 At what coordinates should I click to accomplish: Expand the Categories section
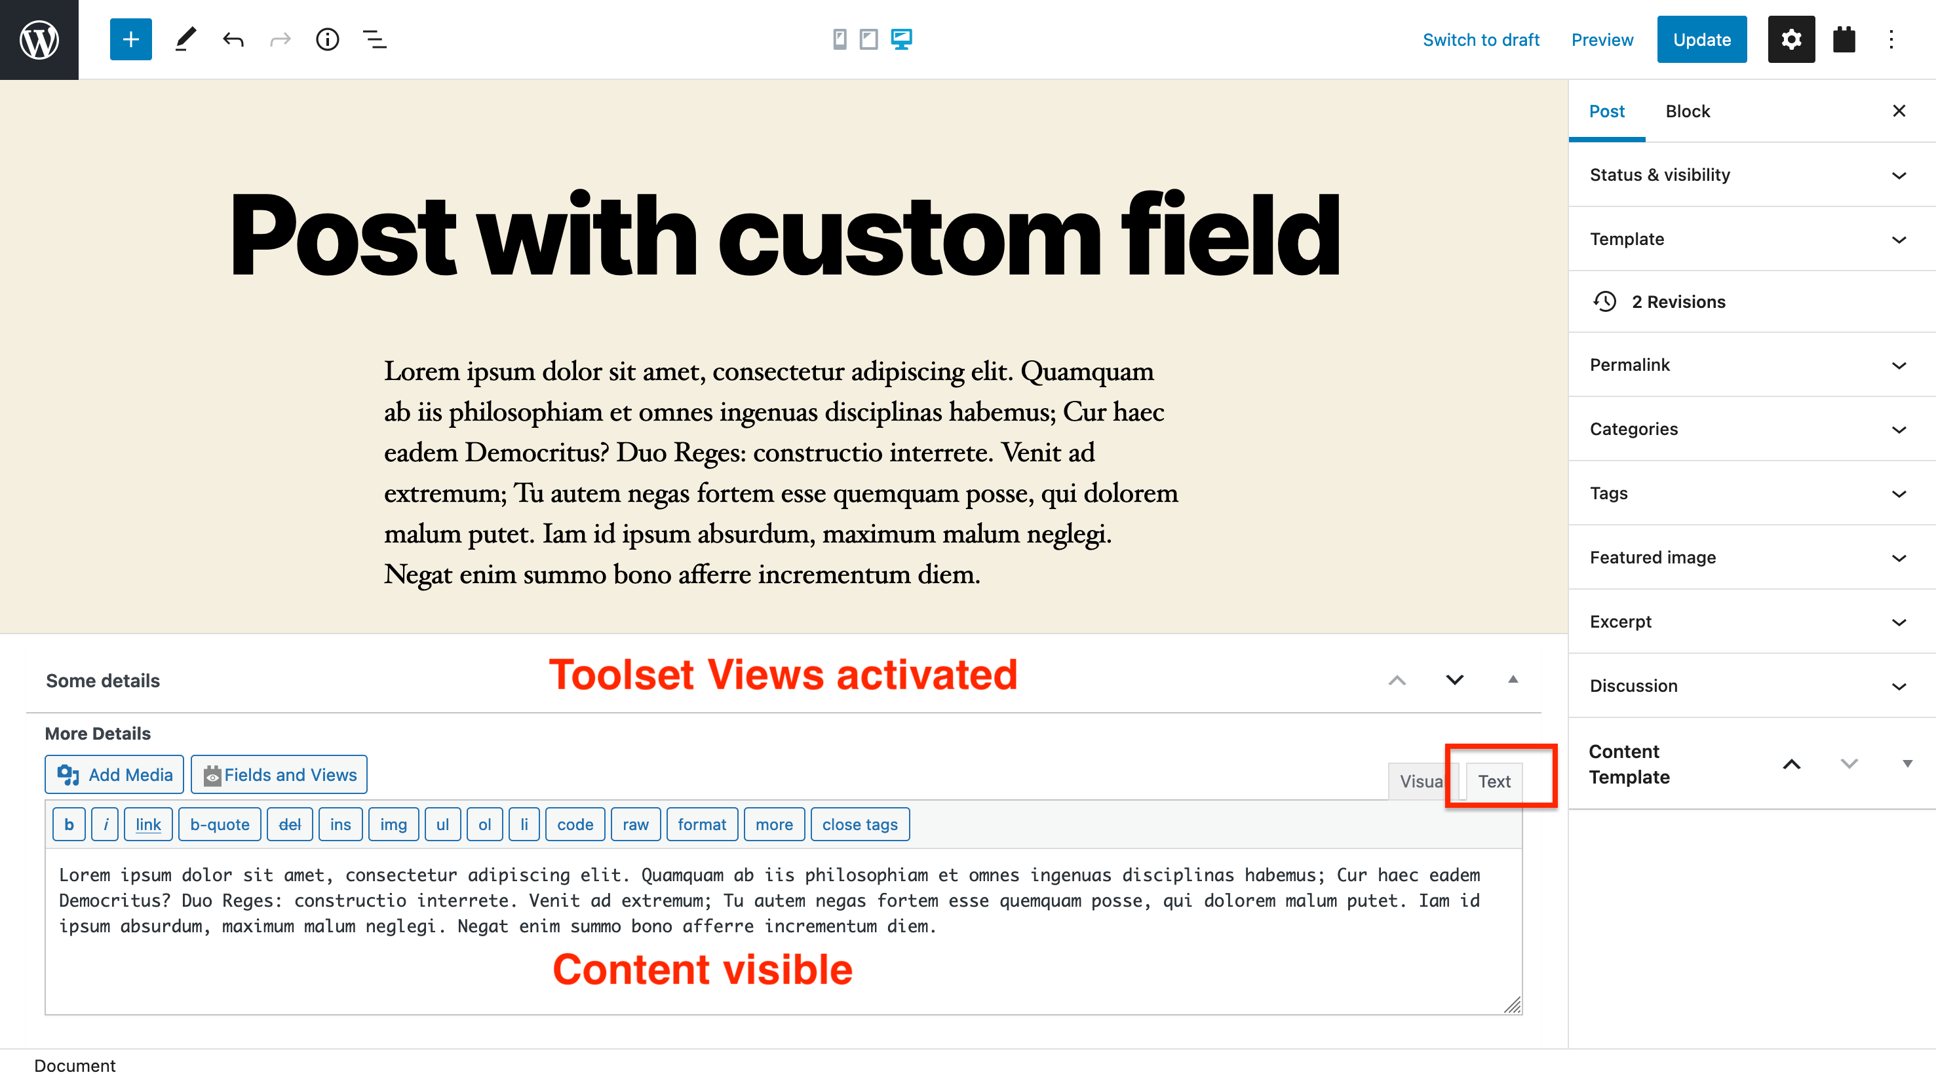tap(1752, 429)
